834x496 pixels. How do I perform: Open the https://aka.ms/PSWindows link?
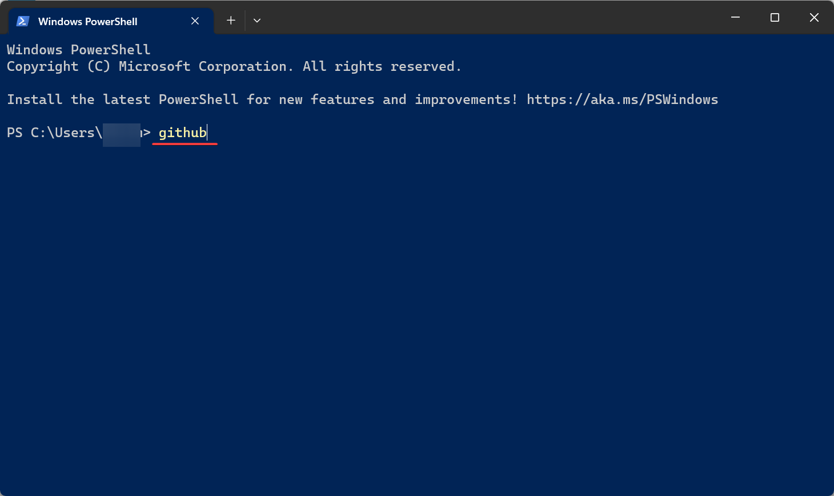coord(622,99)
